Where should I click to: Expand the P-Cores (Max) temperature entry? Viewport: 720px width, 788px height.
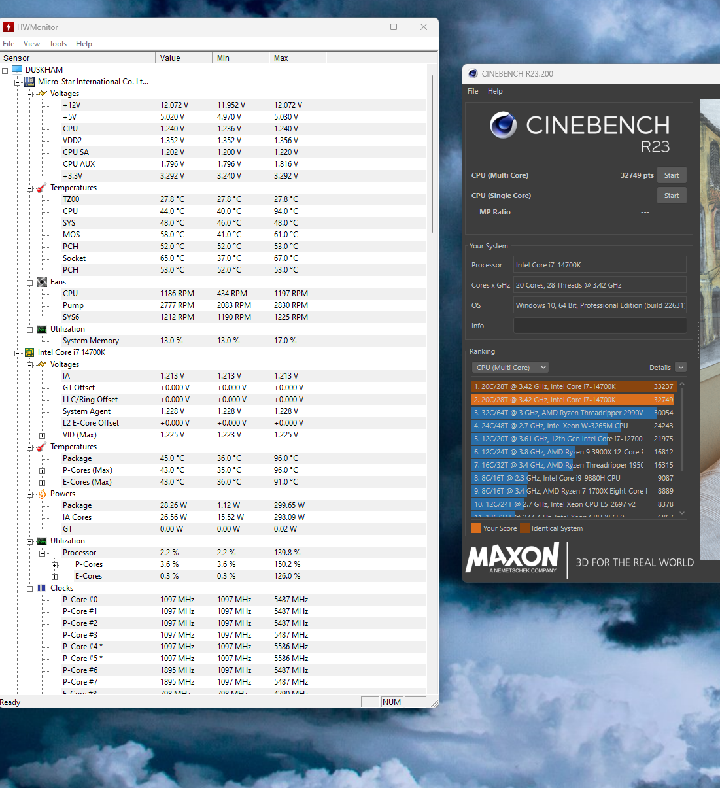pos(43,471)
